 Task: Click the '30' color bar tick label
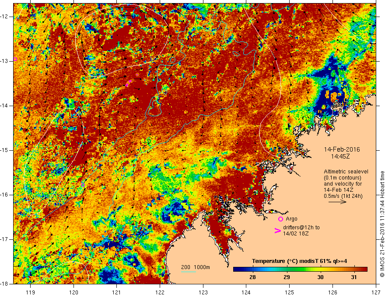click(320, 277)
